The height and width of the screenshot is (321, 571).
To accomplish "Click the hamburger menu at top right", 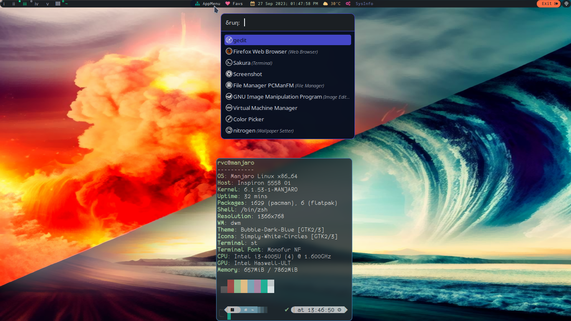I will tap(566, 3).
